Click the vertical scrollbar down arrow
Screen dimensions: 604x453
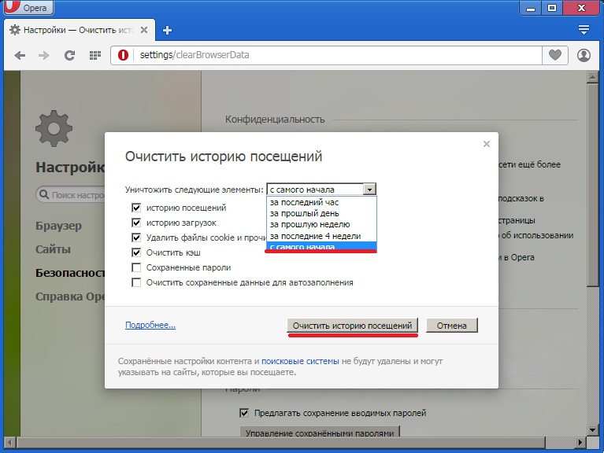pyautogui.click(x=592, y=430)
